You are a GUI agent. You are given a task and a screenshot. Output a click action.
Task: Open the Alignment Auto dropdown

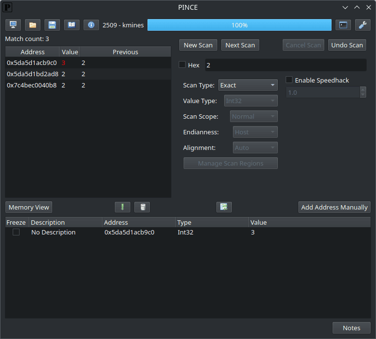[255, 148]
